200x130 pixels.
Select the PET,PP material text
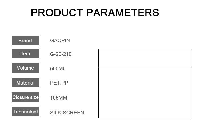[x=59, y=83]
